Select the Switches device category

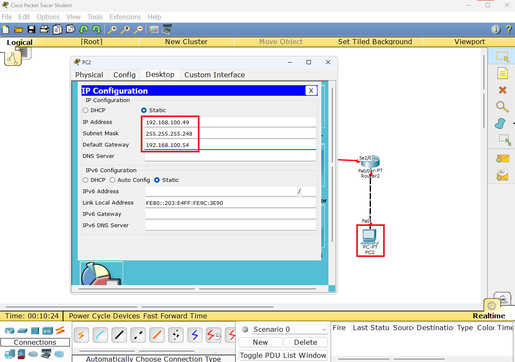click(x=22, y=331)
